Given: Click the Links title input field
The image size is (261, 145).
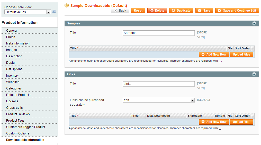Looking at the screenshot, I should click(x=158, y=84).
